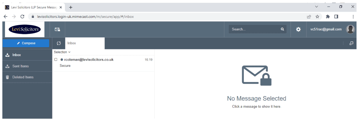Open the browser extensions puzzle icon

pyautogui.click(x=327, y=17)
